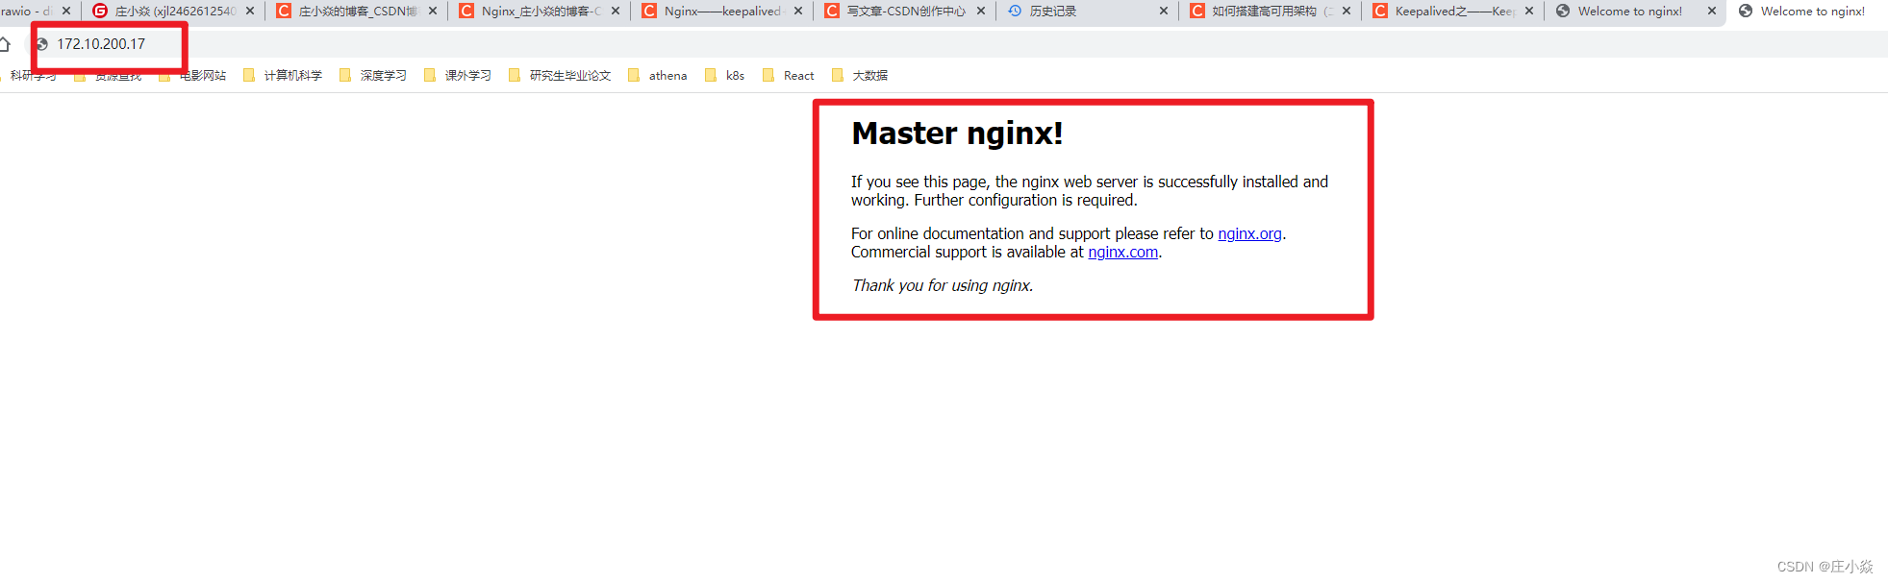Close the 写文章-CSDN创作中心 tab

tap(981, 12)
